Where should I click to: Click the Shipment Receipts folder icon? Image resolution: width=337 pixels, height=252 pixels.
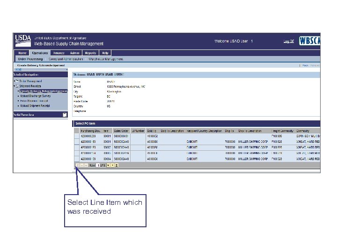click(17, 86)
